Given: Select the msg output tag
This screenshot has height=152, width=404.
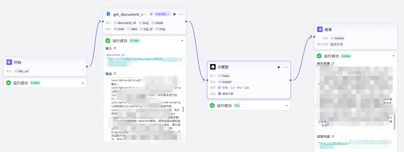Looking at the screenshot, I should [160, 29].
